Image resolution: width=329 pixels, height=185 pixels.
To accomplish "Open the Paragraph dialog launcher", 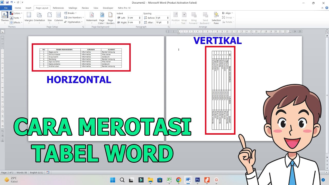I will pos(169,27).
